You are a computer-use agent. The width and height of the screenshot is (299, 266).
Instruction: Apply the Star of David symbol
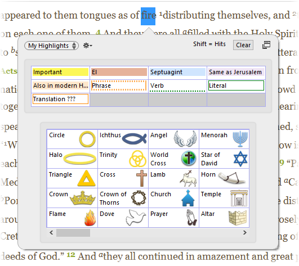pos(224,159)
